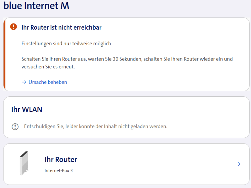The width and height of the screenshot is (251, 188).
Task: Click the Einstellungen sind nur teilweise möglich text
Action: coord(67,43)
